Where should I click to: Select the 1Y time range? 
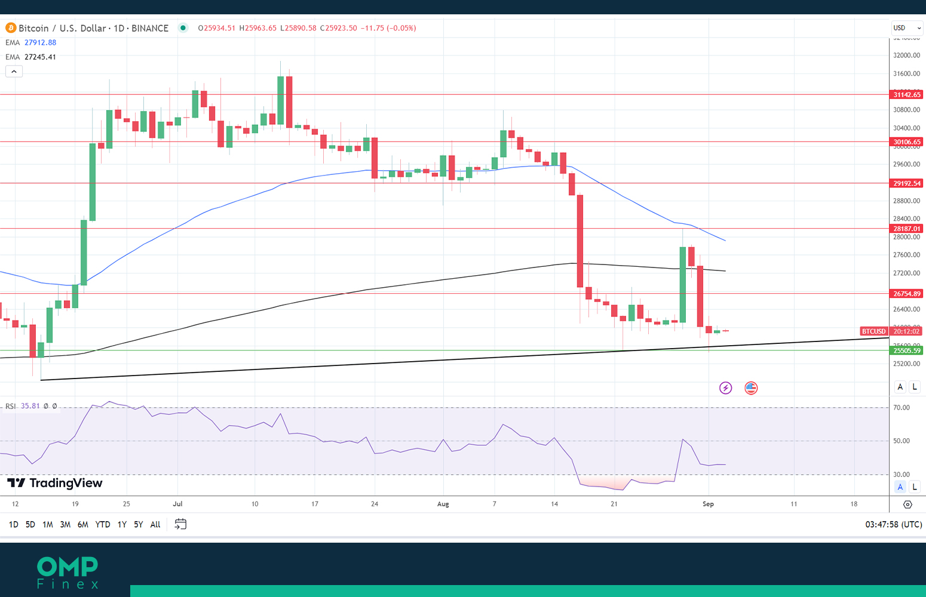pyautogui.click(x=122, y=524)
